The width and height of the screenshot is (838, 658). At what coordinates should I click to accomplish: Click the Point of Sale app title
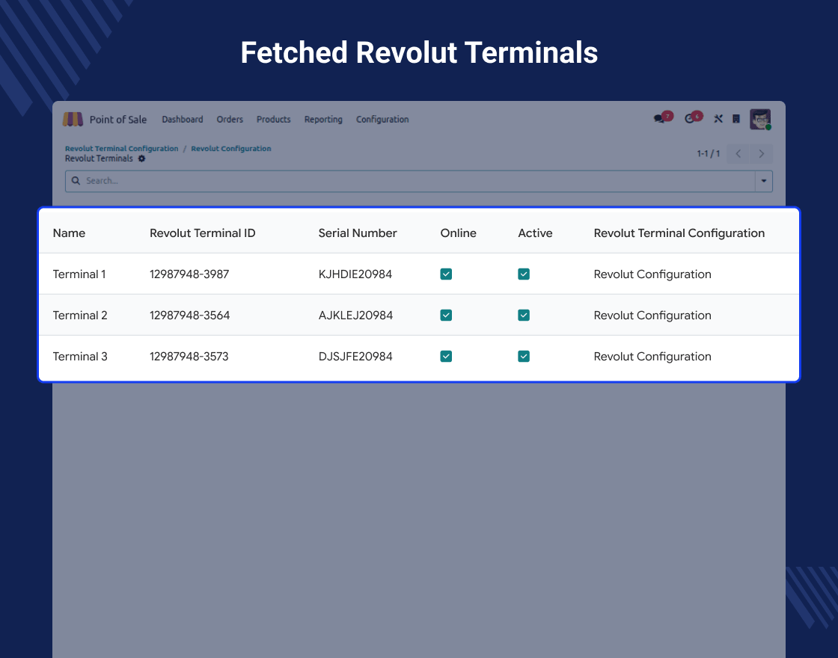[118, 120]
